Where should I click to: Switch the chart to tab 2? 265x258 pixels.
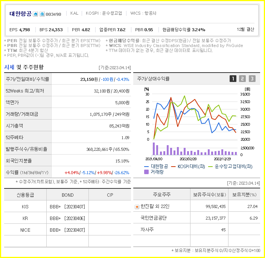click(x=242, y=79)
